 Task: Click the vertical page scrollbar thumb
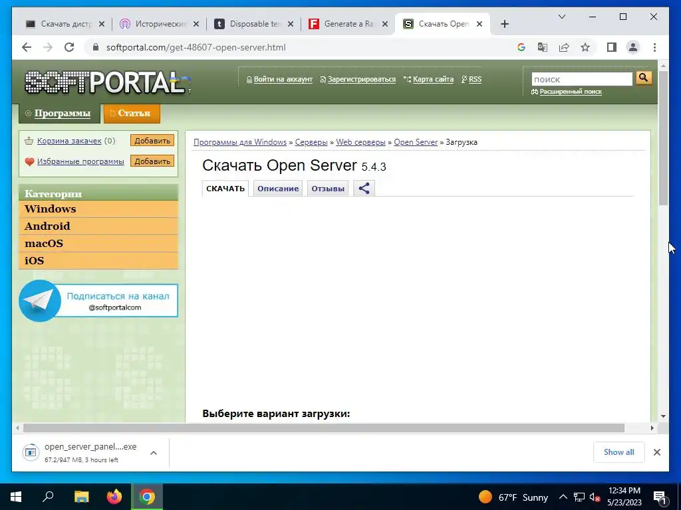(663, 138)
